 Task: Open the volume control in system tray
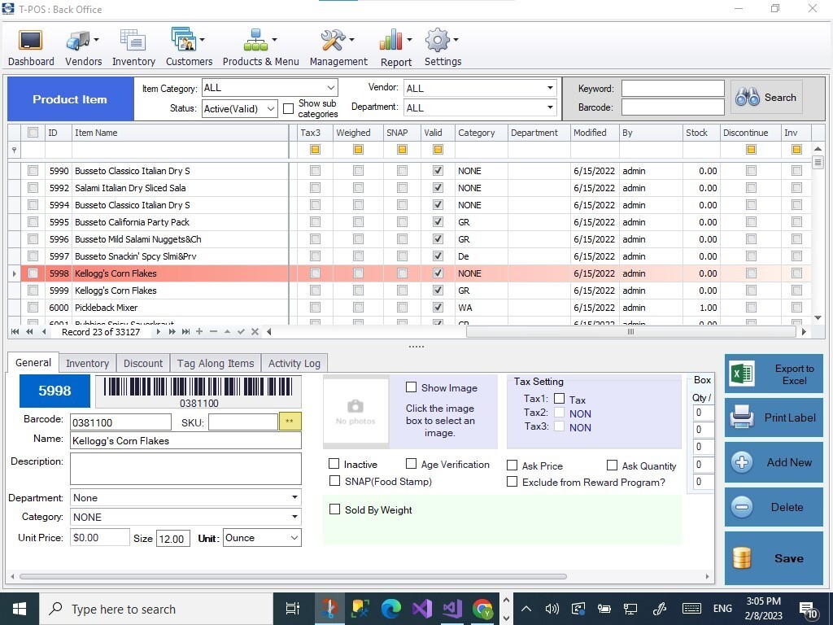(552, 609)
